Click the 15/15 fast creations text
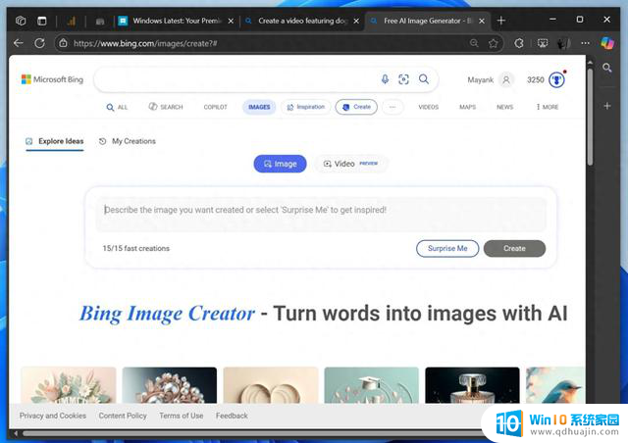This screenshot has width=628, height=443. click(135, 249)
